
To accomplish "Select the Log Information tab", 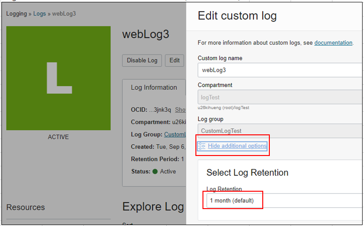I will pos(154,87).
